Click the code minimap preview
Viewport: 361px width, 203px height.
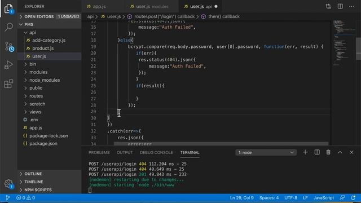click(344, 43)
